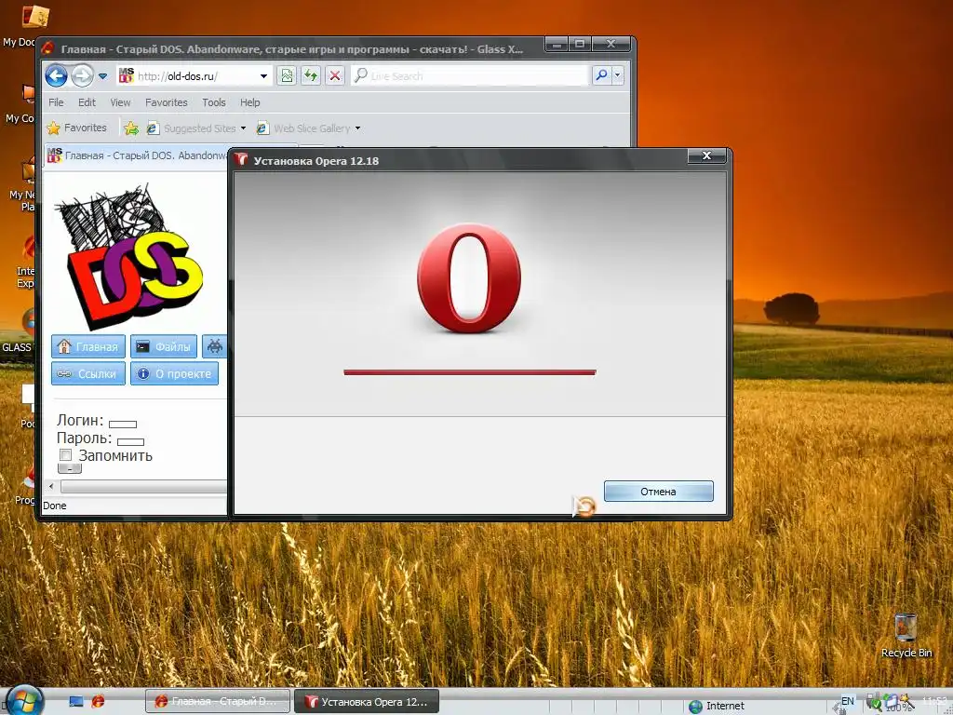Image resolution: width=953 pixels, height=715 pixels.
Task: Click the red Stop loading icon
Action: click(x=335, y=76)
